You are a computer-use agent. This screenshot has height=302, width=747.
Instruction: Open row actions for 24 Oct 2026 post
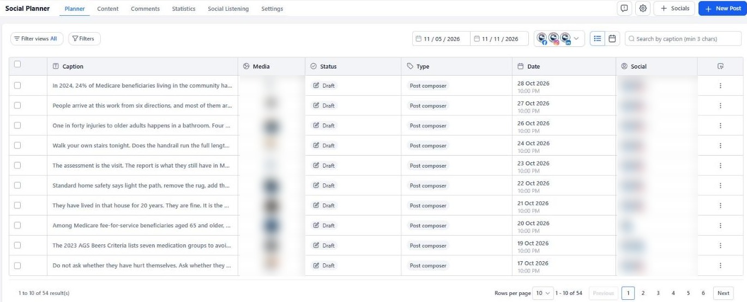720,146
